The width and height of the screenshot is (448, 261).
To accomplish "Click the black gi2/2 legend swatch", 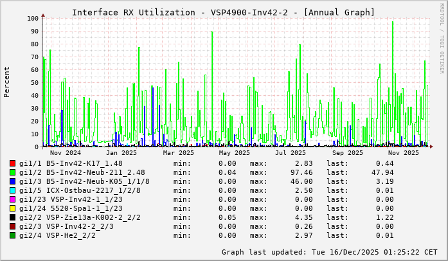I will coord(13,217).
